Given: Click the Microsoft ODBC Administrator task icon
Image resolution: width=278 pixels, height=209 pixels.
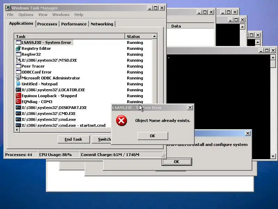Looking at the screenshot, I should pyautogui.click(x=18, y=78).
